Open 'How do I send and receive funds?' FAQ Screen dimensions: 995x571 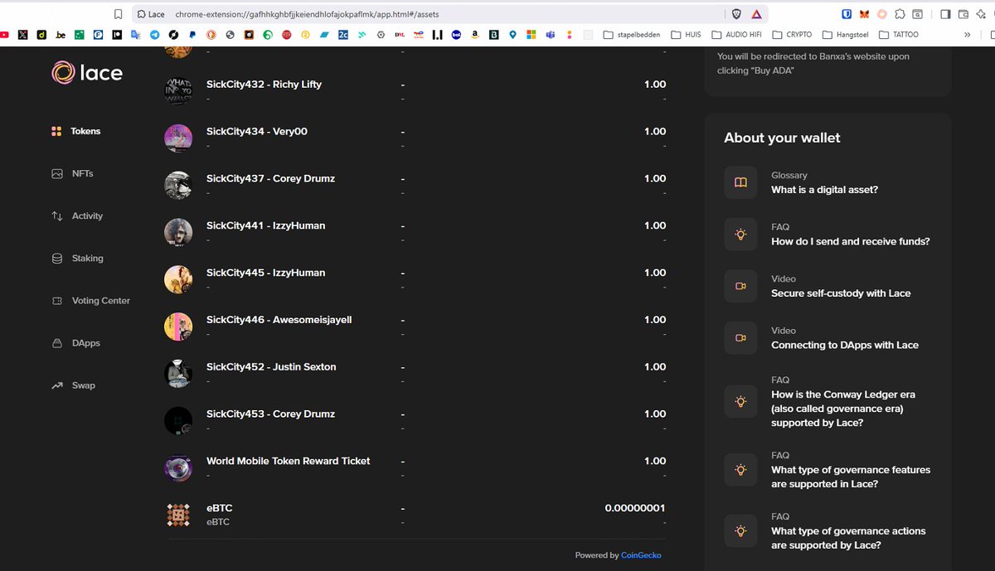(x=850, y=242)
